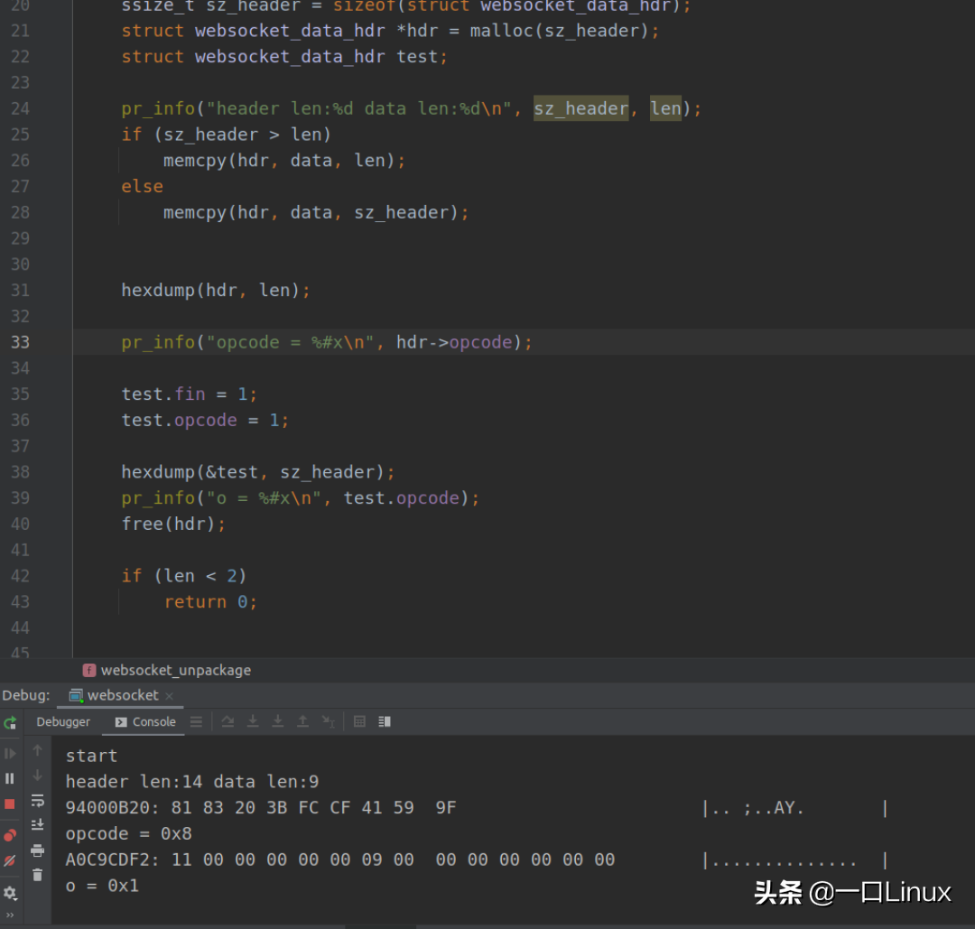The height and width of the screenshot is (929, 975).
Task: Click 'return 0;' on line 43
Action: [x=210, y=602]
